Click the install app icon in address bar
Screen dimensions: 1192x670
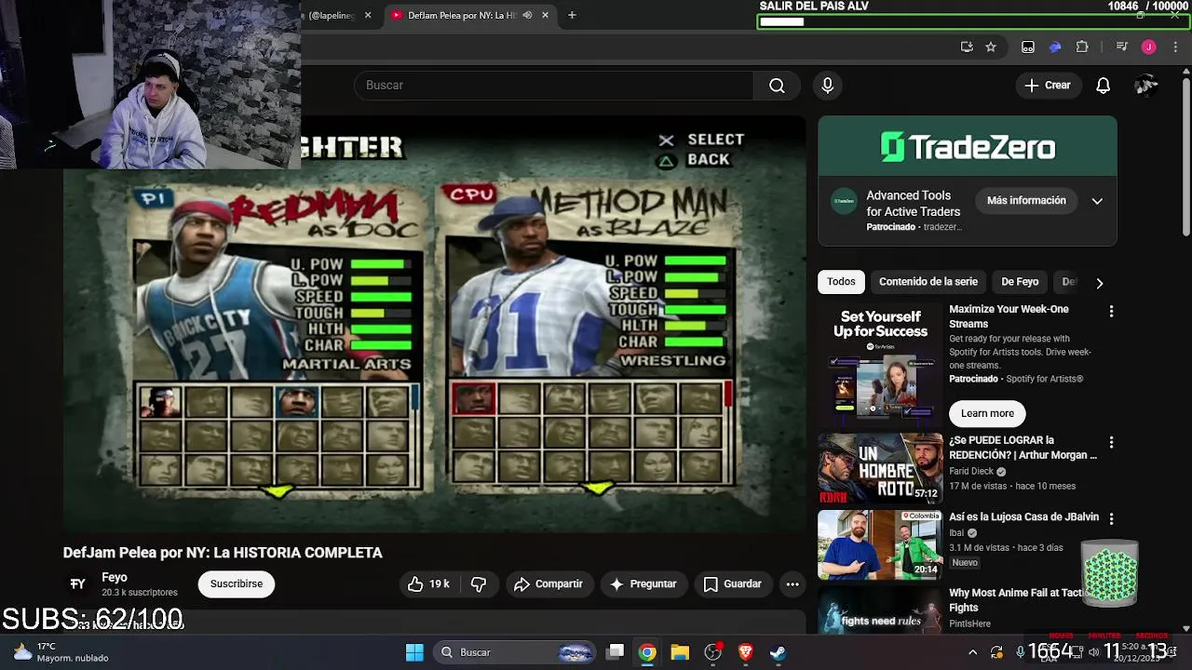pos(967,47)
